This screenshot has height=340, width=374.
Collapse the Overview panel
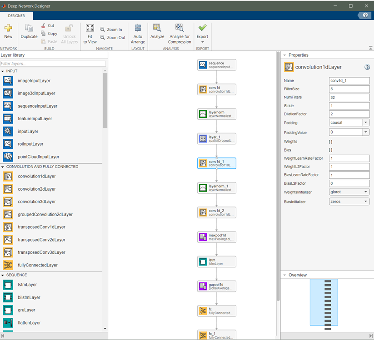click(x=284, y=275)
